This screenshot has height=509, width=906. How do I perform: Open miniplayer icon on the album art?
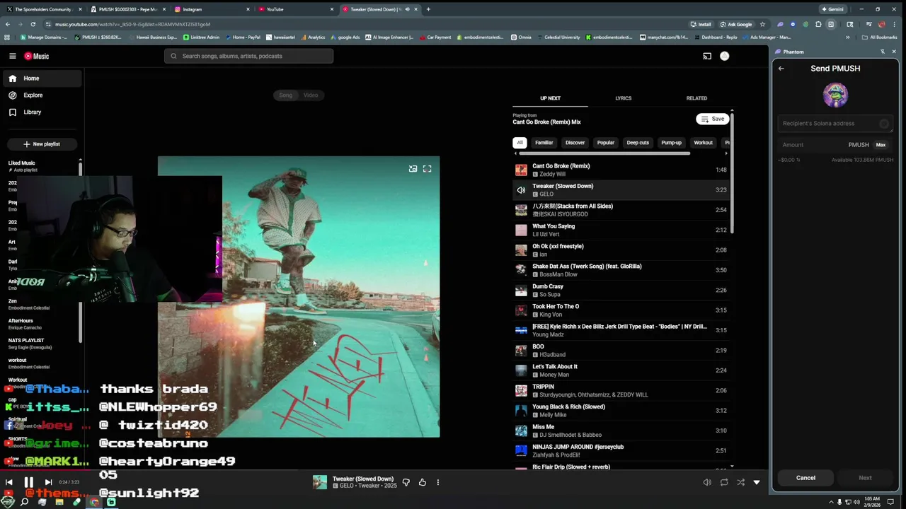click(413, 169)
